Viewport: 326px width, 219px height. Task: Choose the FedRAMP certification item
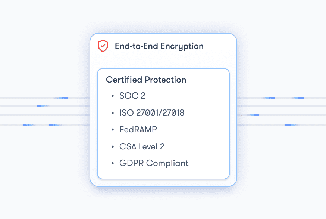(138, 130)
